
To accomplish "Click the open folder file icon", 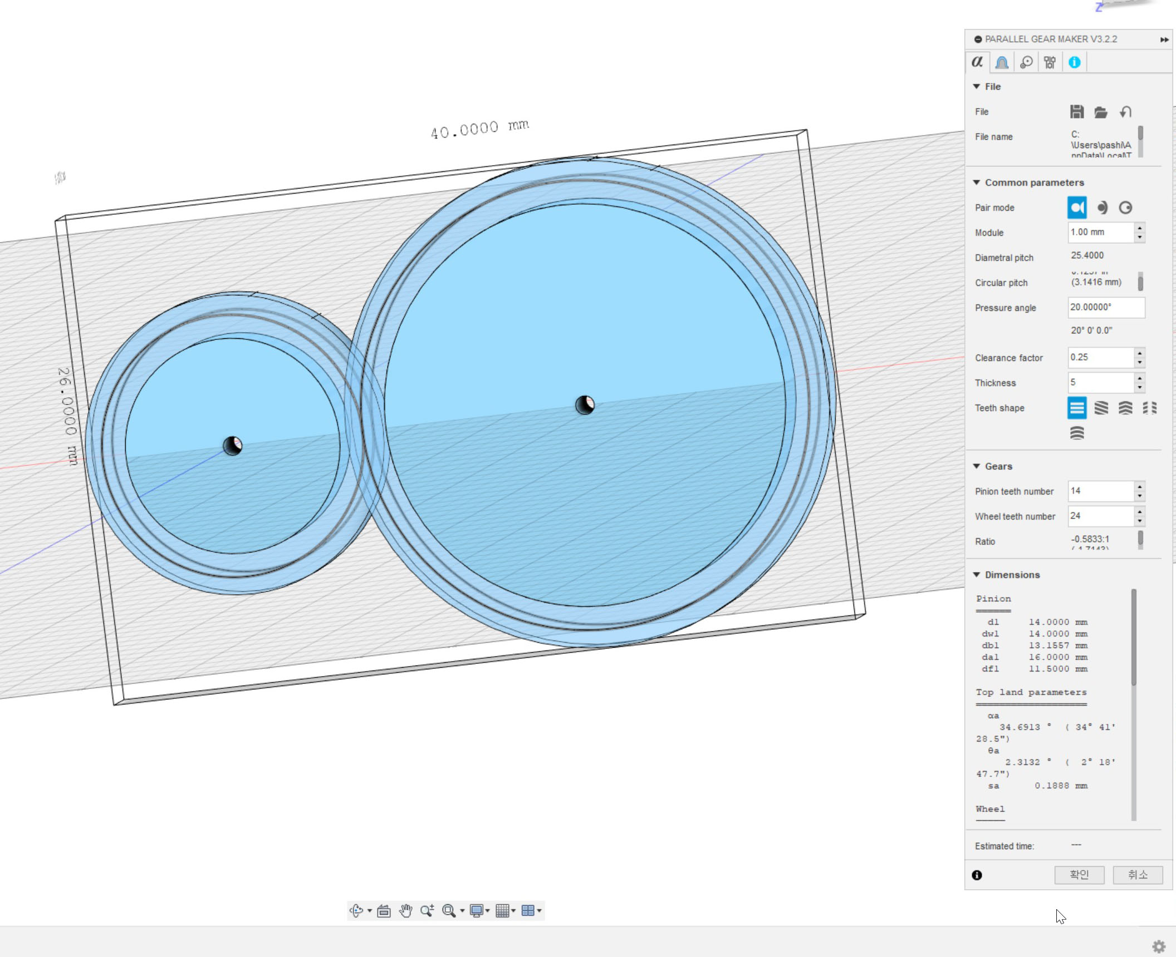I will tap(1100, 112).
